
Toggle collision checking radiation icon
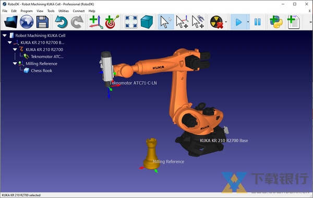click(x=216, y=22)
